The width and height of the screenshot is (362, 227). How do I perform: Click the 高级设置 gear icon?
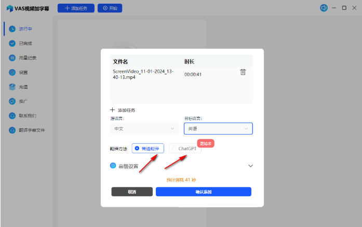[113, 166]
